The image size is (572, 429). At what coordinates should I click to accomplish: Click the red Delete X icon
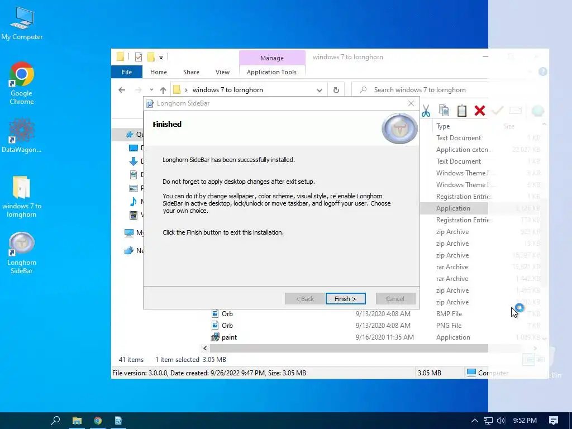coord(480,111)
